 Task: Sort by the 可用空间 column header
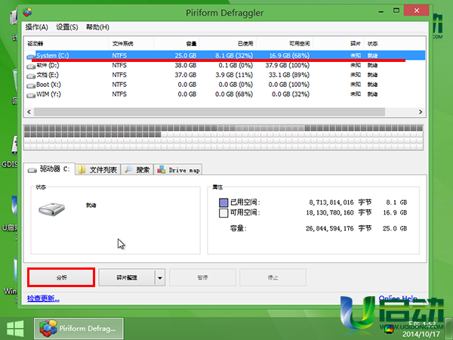click(285, 44)
